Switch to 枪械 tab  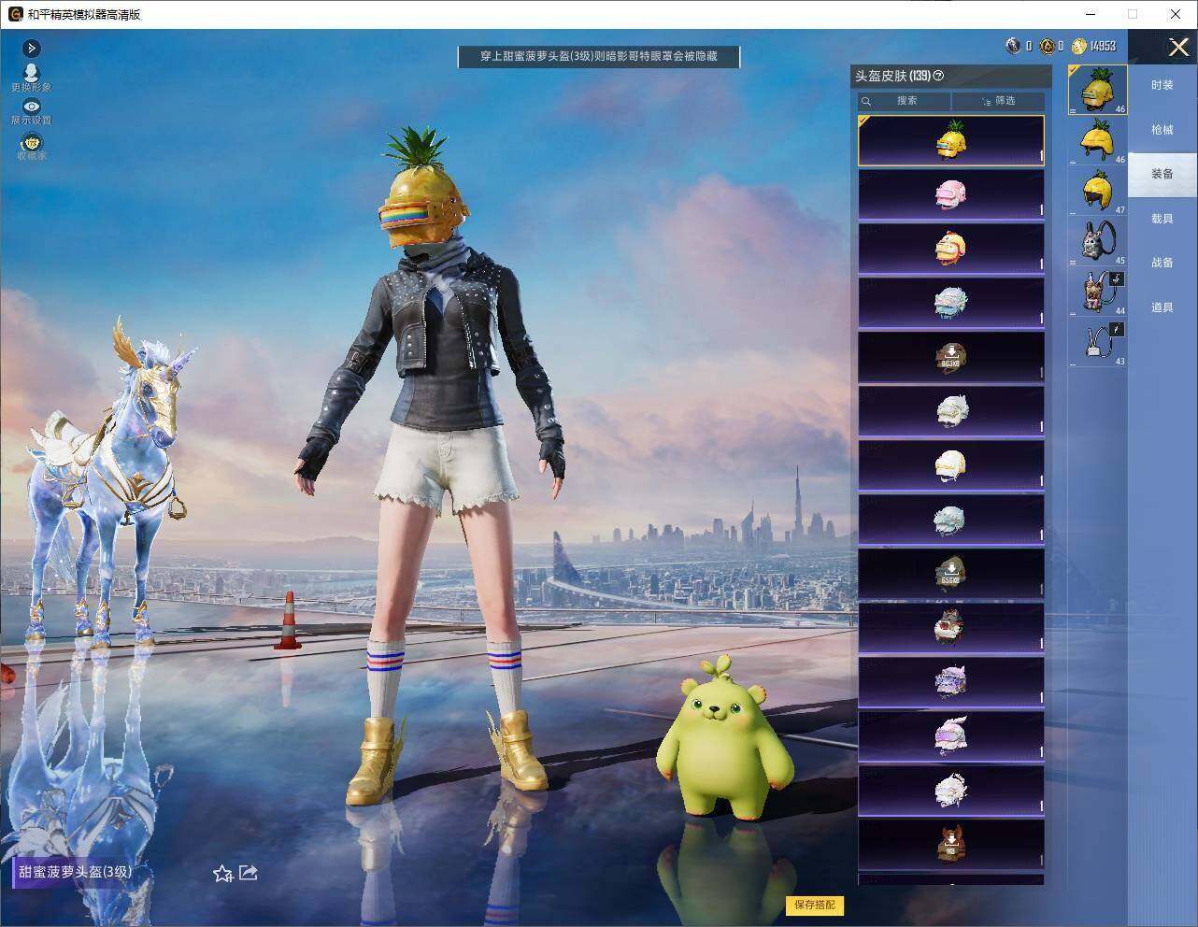(1162, 130)
